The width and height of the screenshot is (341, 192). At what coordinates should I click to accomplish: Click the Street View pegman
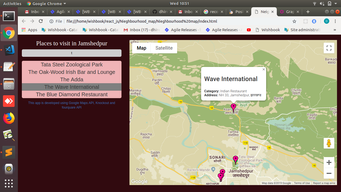click(329, 143)
